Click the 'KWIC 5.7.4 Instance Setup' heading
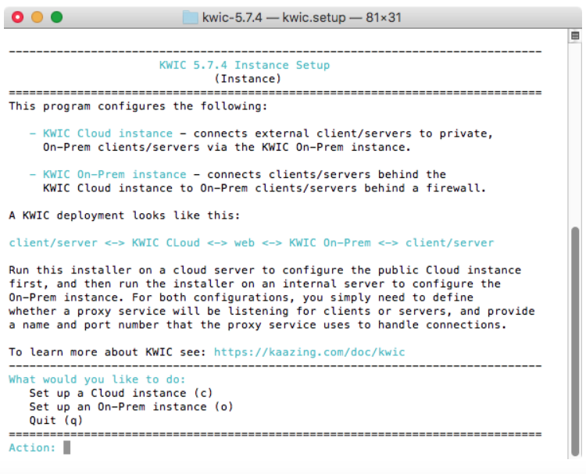 (x=245, y=65)
